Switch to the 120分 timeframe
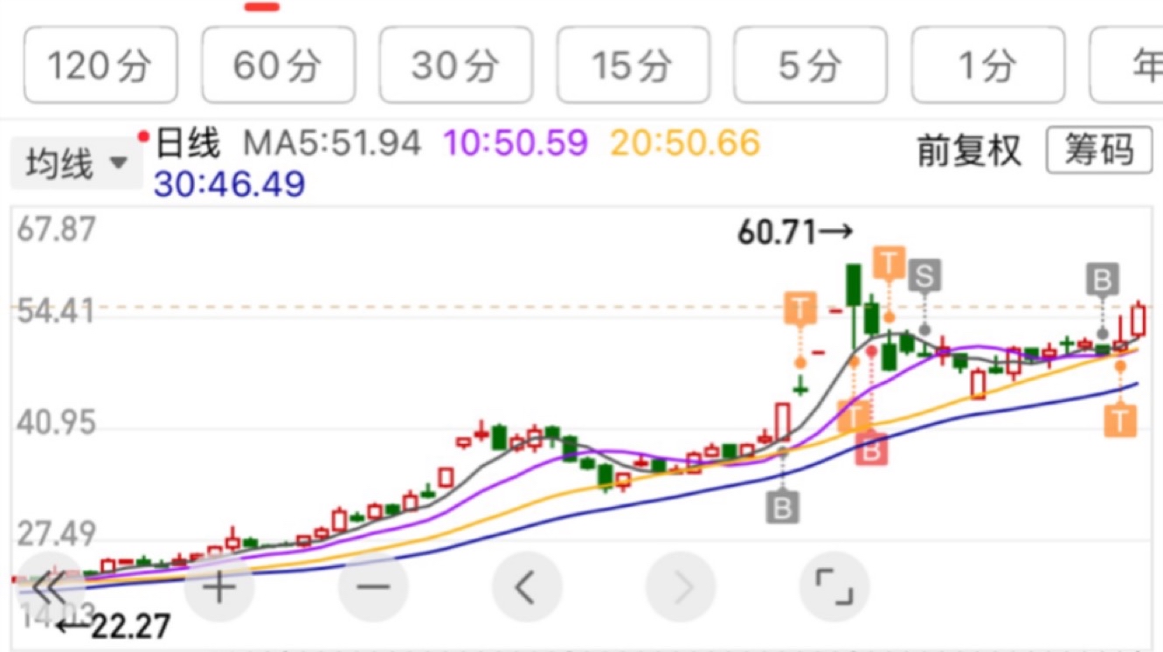The image size is (1163, 652). point(100,66)
